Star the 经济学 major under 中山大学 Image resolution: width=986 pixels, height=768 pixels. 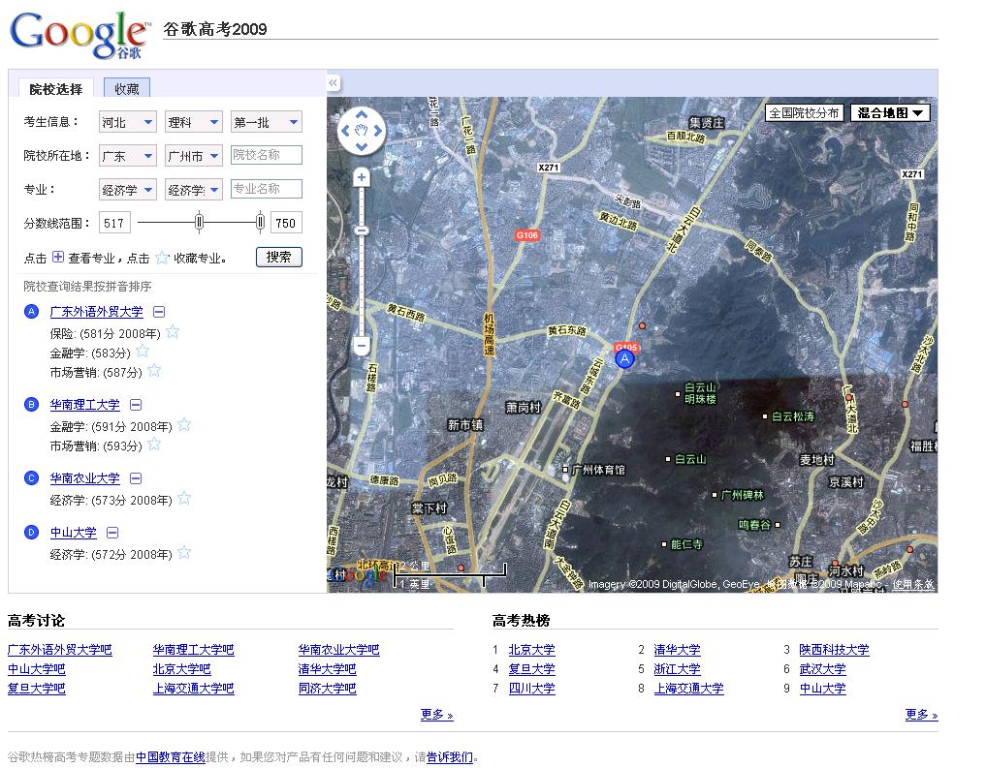point(184,553)
